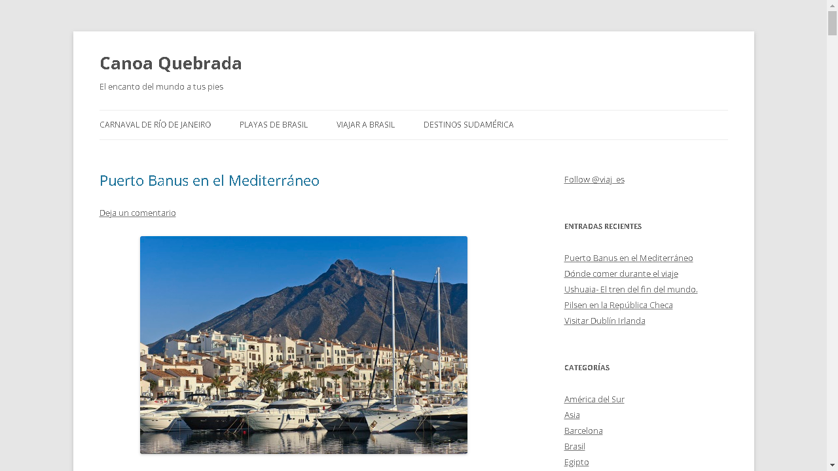Open the Canoa Quebrada site title
Viewport: 838px width, 471px height.
[x=170, y=63]
